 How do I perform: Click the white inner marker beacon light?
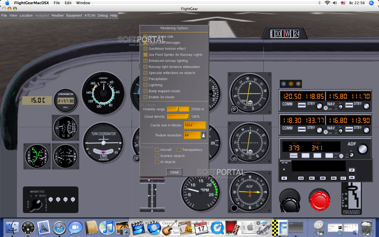tap(298, 84)
